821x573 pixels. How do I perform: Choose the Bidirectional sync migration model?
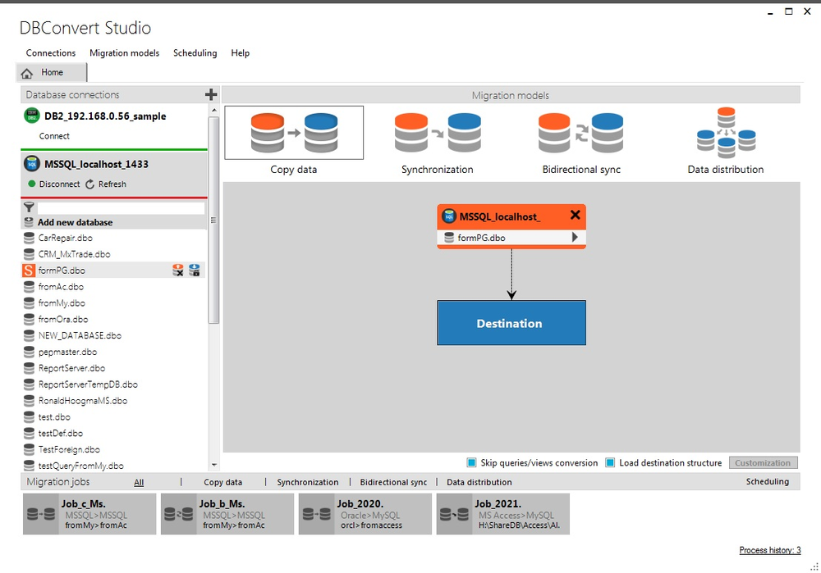pos(581,132)
